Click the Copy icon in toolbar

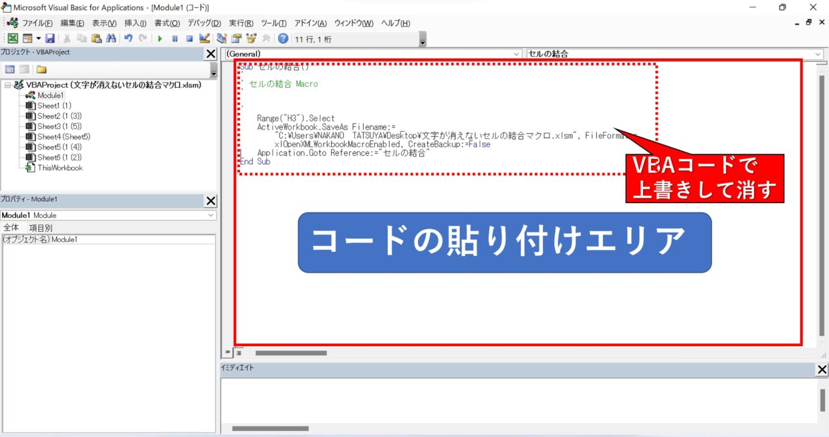[82, 39]
